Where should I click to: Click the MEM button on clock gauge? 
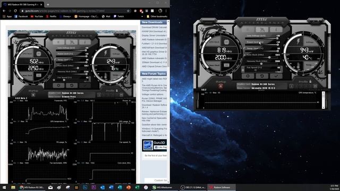pyautogui.click(x=226, y=65)
